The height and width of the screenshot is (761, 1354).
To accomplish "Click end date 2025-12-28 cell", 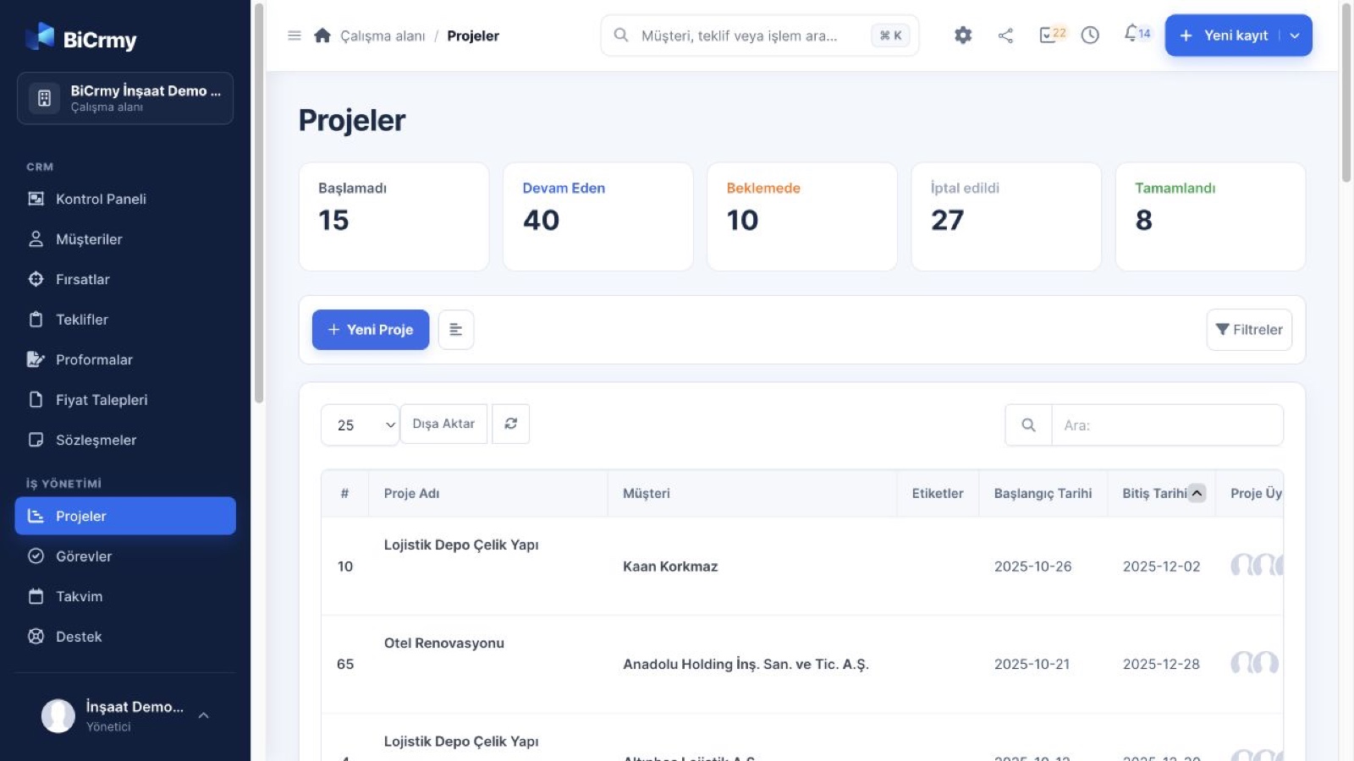I will point(1161,665).
